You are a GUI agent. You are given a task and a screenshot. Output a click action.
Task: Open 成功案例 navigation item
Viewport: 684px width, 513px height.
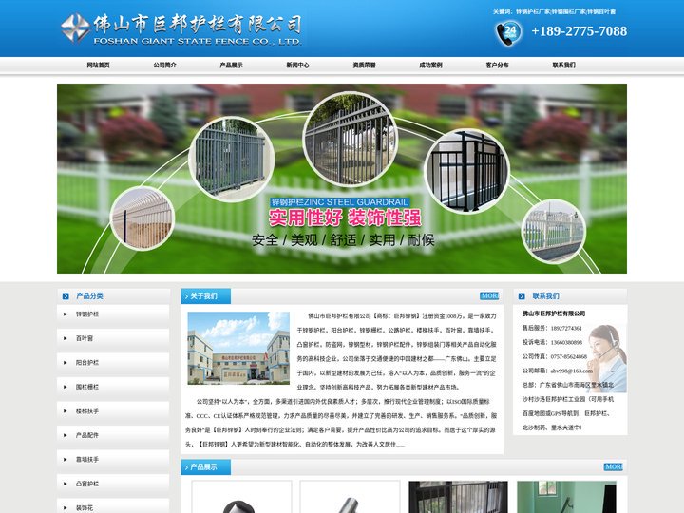click(430, 65)
